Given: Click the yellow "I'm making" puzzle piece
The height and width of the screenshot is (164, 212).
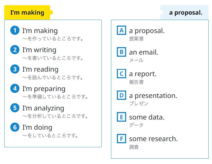Looking at the screenshot, I should pyautogui.click(x=28, y=12).
